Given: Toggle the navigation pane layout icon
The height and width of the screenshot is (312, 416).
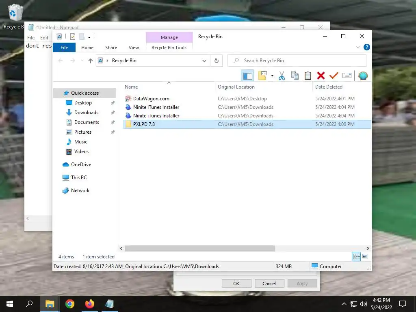Looking at the screenshot, I should tap(247, 76).
